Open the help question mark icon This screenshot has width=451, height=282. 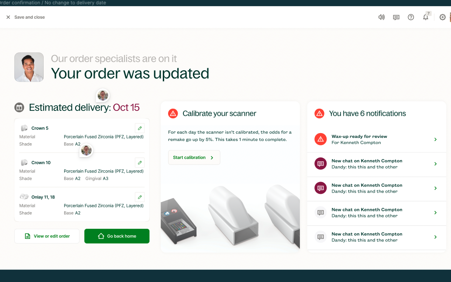click(x=411, y=17)
